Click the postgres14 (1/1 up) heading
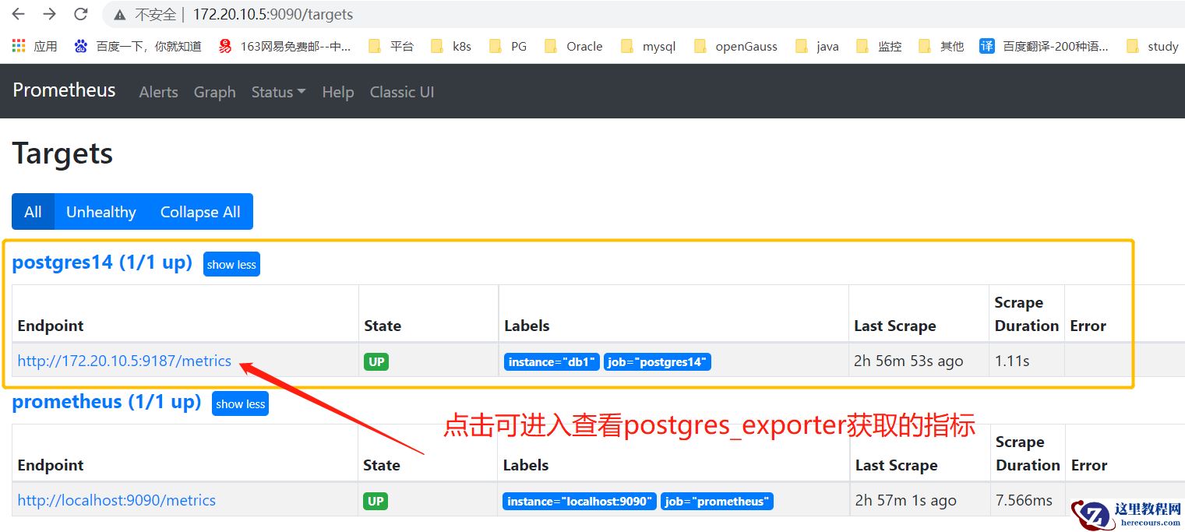Screen dimensions: 1185x532 pos(102,262)
